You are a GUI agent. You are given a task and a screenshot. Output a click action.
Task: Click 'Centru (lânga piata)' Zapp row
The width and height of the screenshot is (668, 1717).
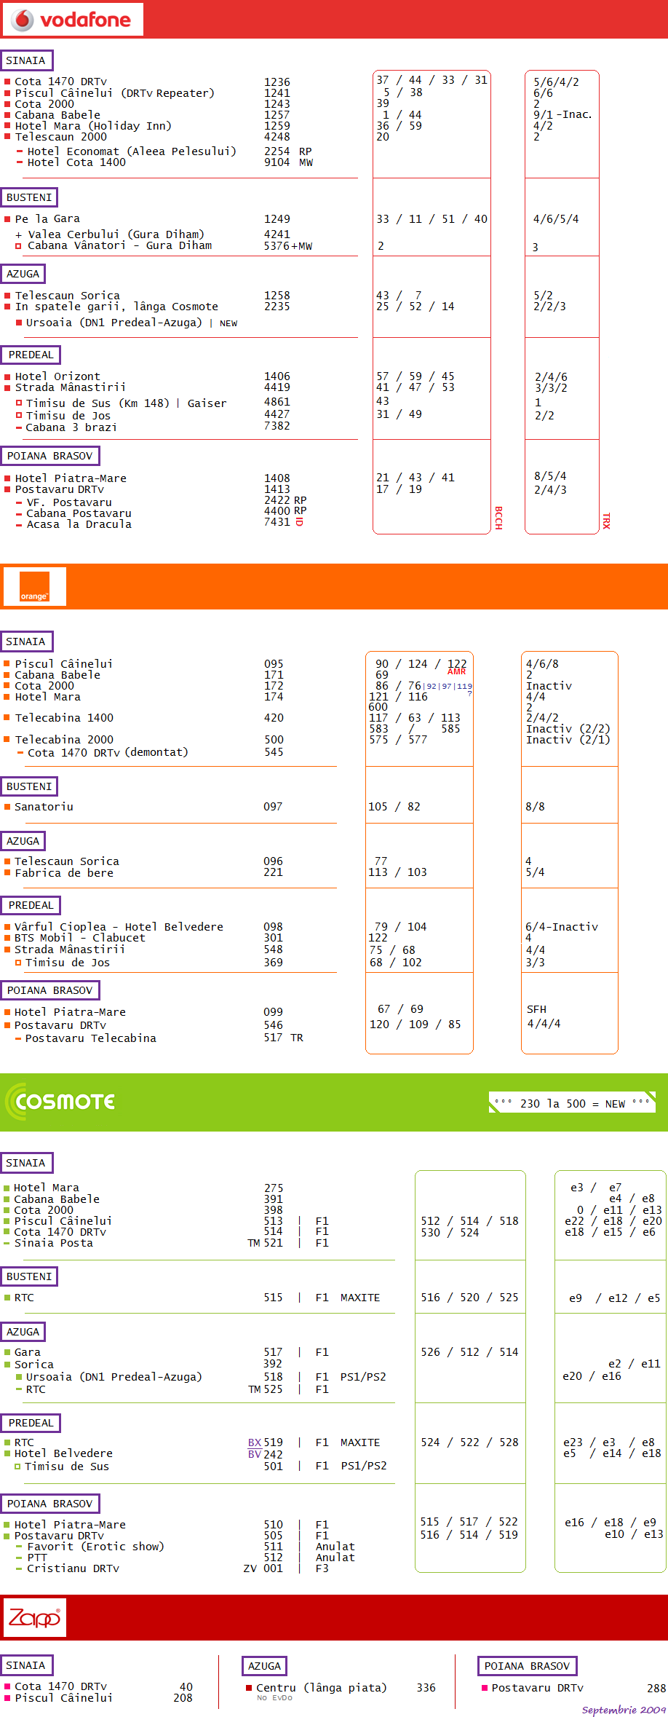tap(321, 1688)
